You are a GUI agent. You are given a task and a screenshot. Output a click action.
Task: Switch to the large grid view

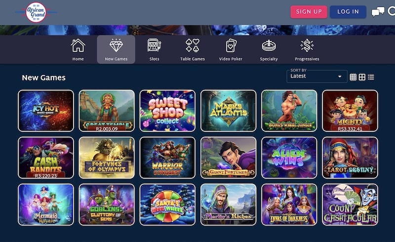tap(362, 77)
